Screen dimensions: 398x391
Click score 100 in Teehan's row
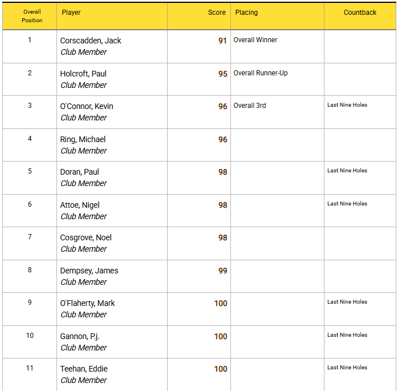pyautogui.click(x=221, y=369)
